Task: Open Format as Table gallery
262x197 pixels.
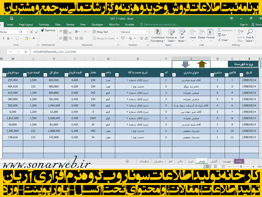Action: pyautogui.click(x=171, y=35)
